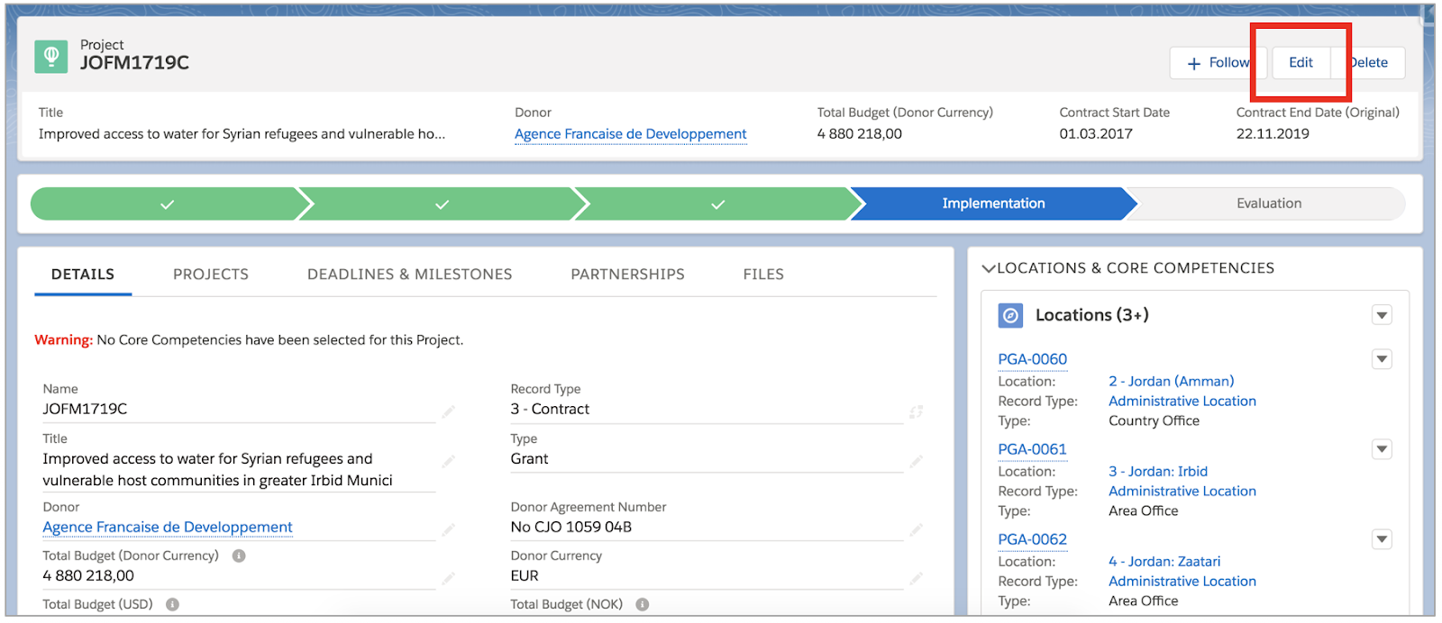Viewport: 1442px width, 623px height.
Task: Open the Donor link in Details section
Action: pyautogui.click(x=168, y=527)
